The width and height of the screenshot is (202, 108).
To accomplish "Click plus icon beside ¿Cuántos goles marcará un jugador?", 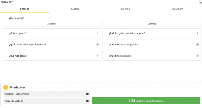I will (197, 33).
